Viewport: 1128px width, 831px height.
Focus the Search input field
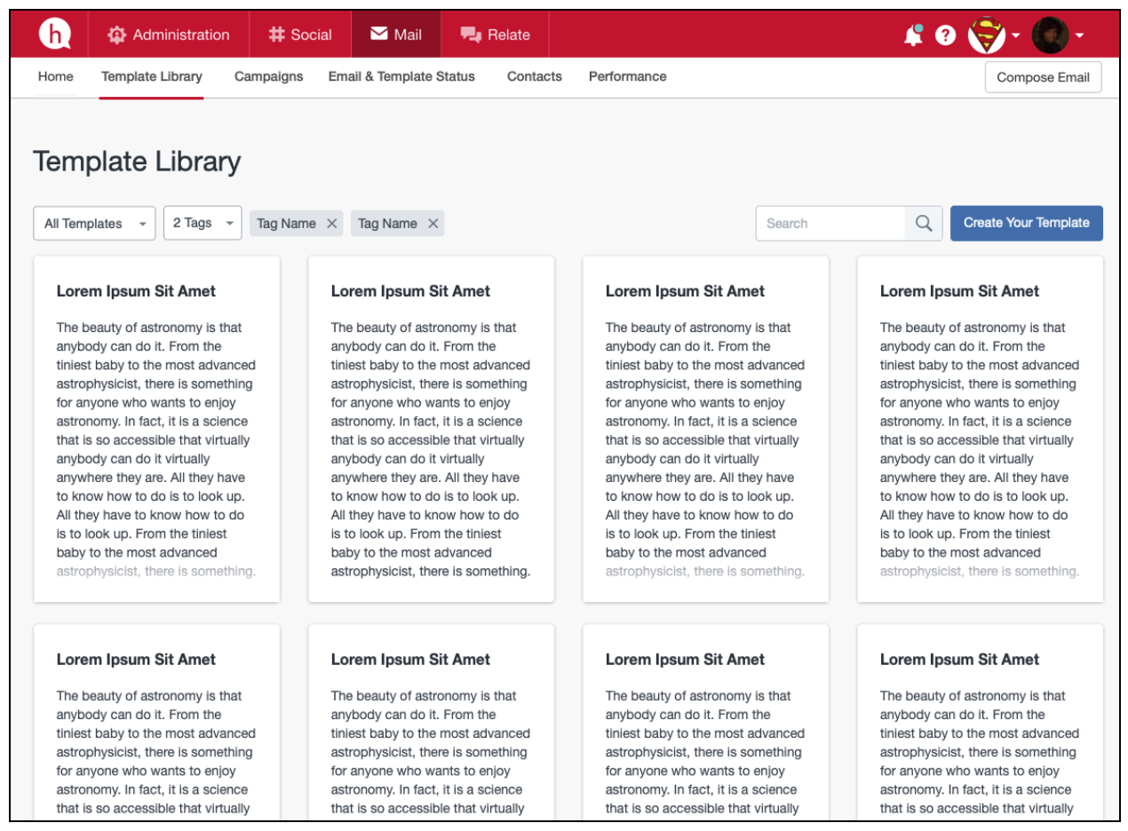(830, 224)
